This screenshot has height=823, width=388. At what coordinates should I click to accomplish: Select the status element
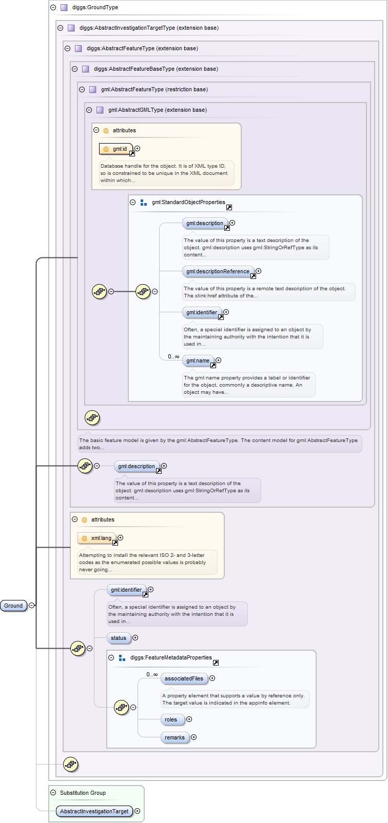point(119,638)
